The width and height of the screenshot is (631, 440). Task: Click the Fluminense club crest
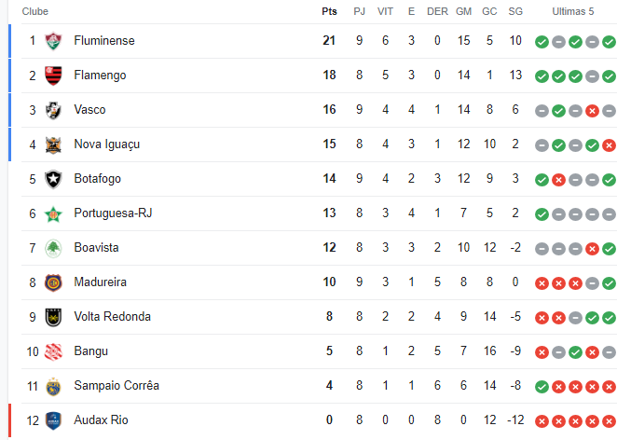53,41
